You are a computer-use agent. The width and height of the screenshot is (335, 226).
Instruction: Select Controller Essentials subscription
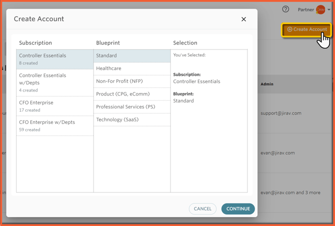pyautogui.click(x=55, y=59)
